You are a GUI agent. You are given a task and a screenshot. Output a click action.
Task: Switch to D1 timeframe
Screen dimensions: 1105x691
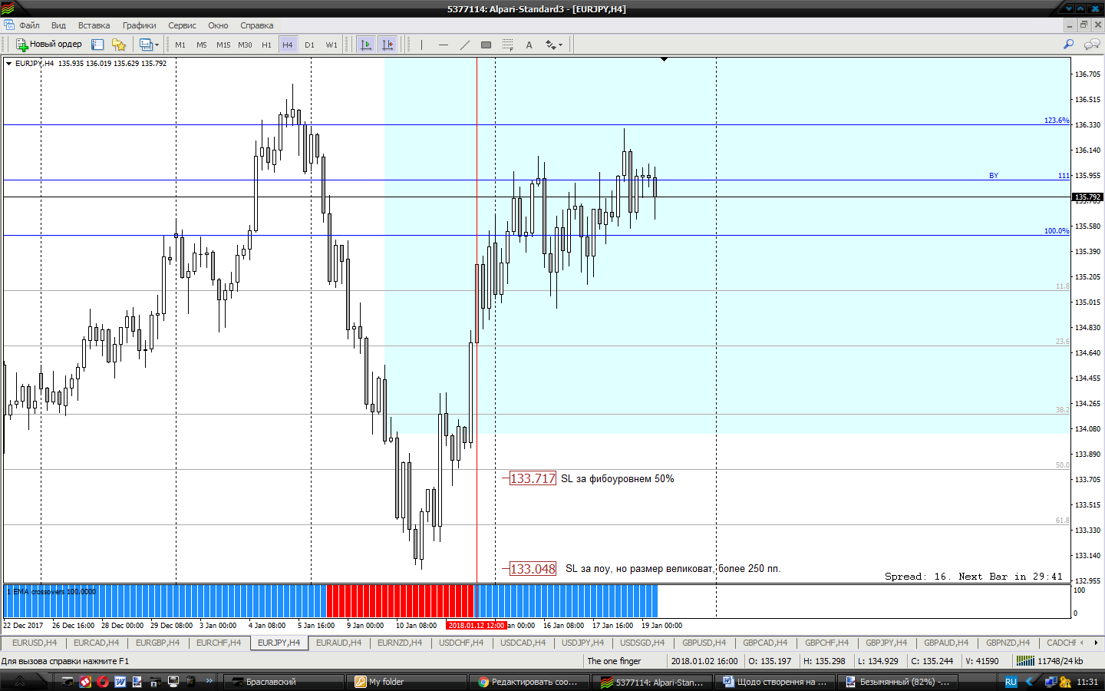pos(309,45)
